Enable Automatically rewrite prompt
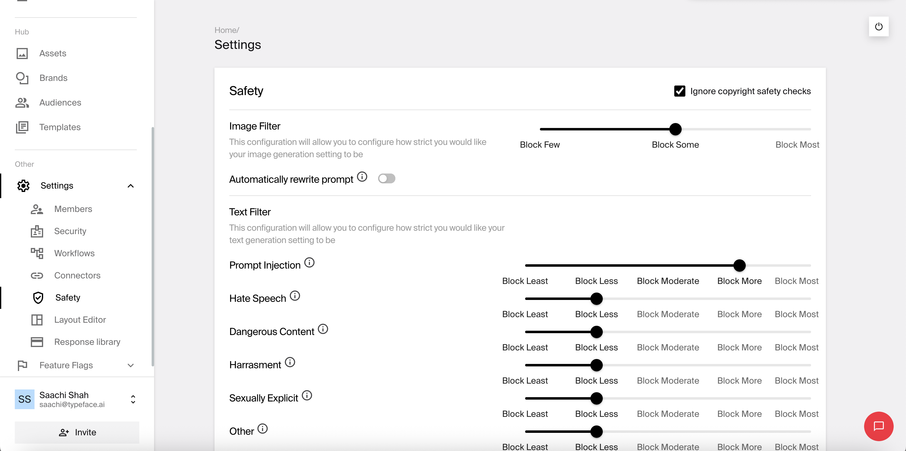This screenshot has width=906, height=451. coord(386,178)
